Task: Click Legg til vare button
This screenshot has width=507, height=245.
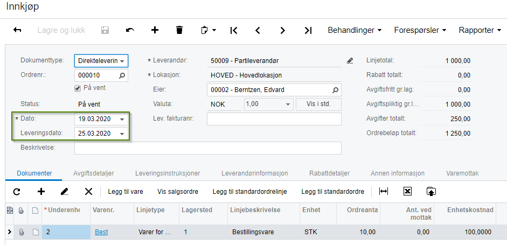Action: (126, 192)
